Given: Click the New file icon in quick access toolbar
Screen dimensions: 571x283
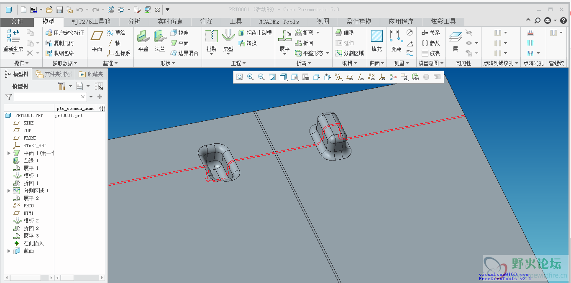Looking at the screenshot, I should pyautogui.click(x=23, y=9).
